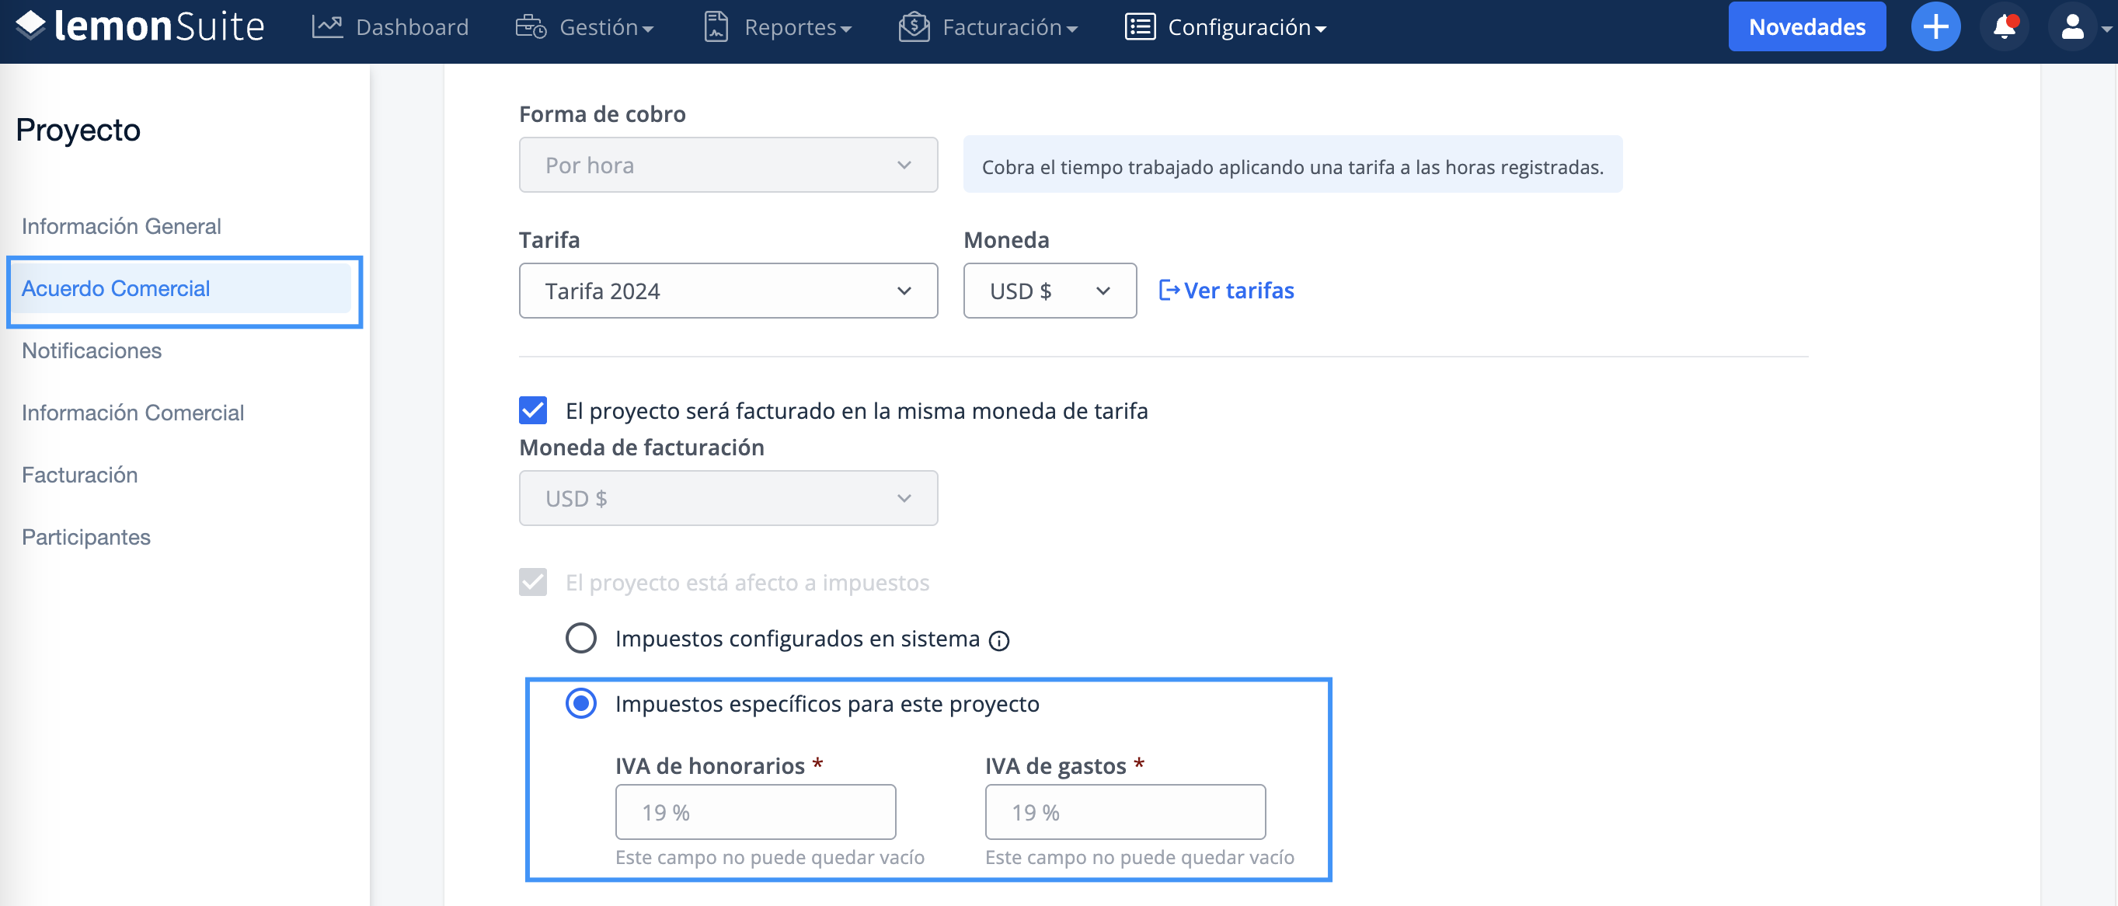
Task: Open Facturación sidebar section
Action: click(80, 476)
